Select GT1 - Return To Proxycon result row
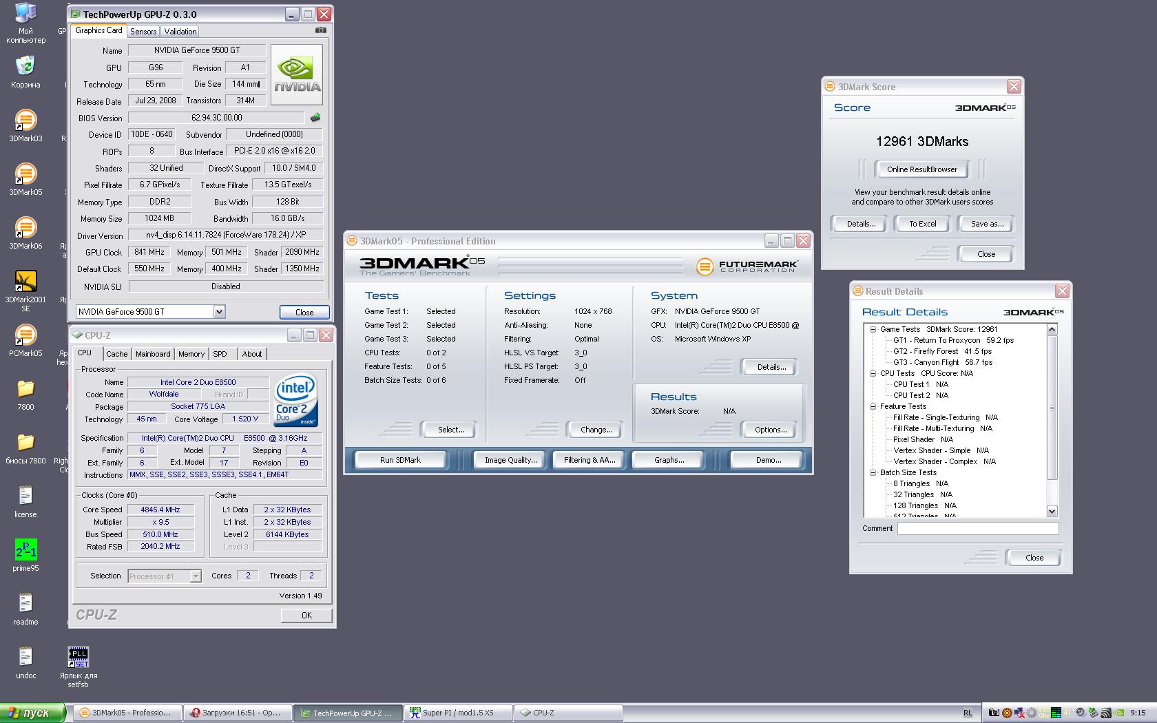This screenshot has width=1157, height=723. click(953, 340)
